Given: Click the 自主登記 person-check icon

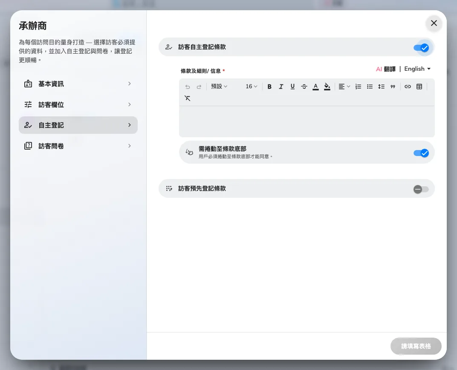Looking at the screenshot, I should [28, 125].
